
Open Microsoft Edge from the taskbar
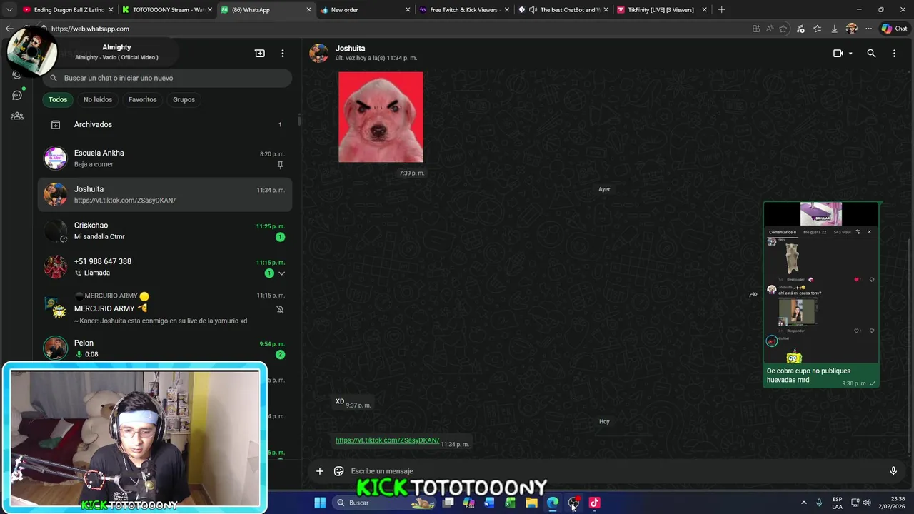(x=553, y=503)
